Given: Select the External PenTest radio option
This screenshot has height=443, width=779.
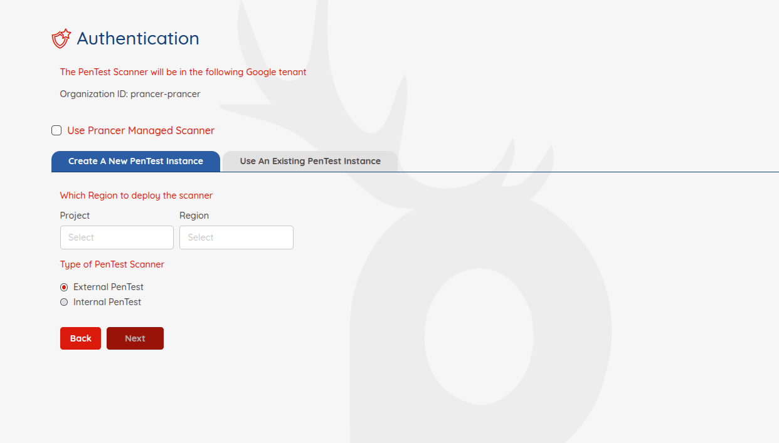Looking at the screenshot, I should 64,287.
